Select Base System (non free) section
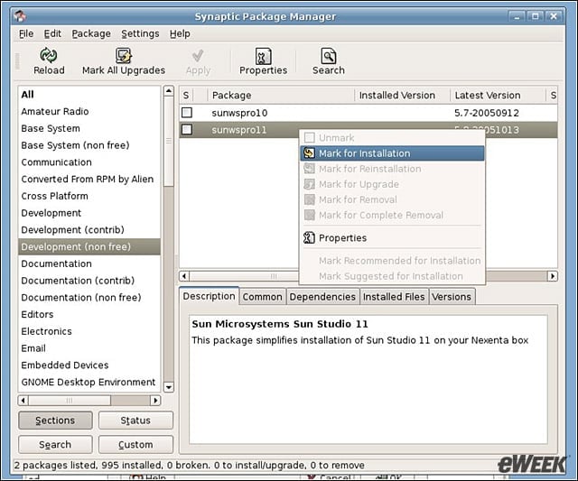The image size is (578, 481). (89, 145)
